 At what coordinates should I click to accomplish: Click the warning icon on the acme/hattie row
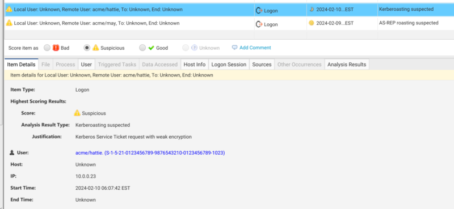(9, 9)
